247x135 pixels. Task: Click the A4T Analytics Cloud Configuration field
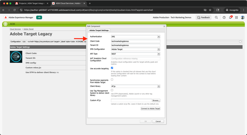pos(135,58)
